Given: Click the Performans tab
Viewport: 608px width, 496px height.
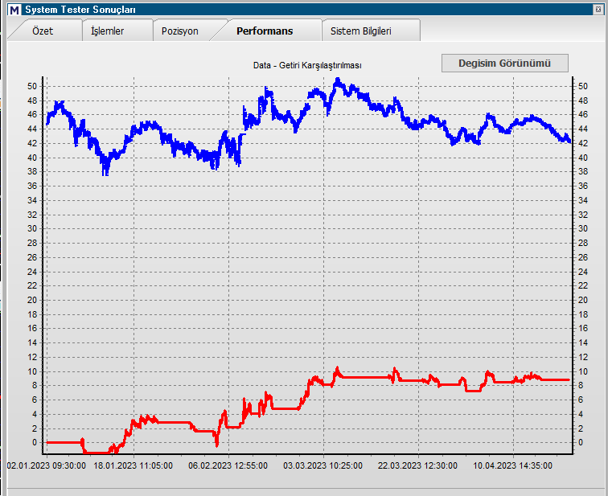Looking at the screenshot, I should tap(265, 31).
